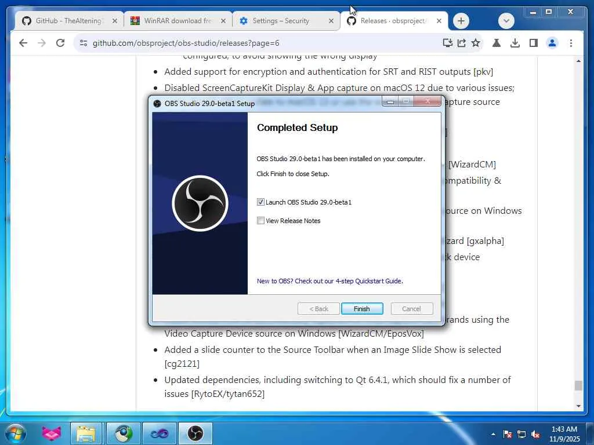The height and width of the screenshot is (445, 594).
Task: Click the OBS Studio taskbar icon
Action: (x=195, y=433)
